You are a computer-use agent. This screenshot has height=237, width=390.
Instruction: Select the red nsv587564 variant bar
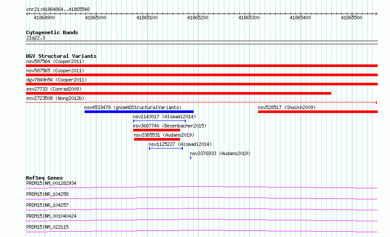[x=202, y=66]
